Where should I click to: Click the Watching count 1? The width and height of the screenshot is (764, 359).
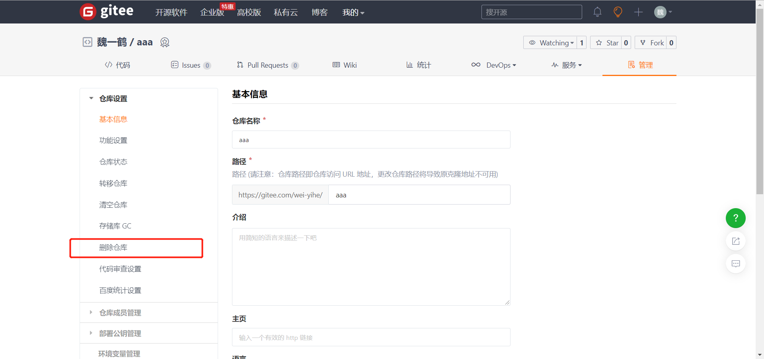pyautogui.click(x=582, y=43)
